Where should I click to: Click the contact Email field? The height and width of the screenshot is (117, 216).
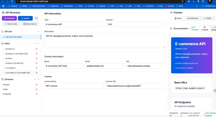click(105, 66)
